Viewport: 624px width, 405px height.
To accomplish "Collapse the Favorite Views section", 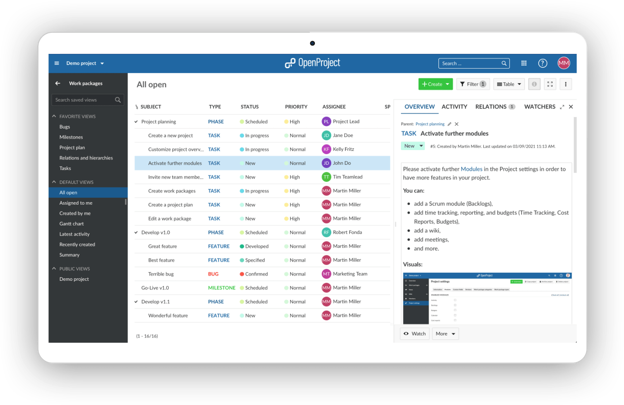I will [54, 117].
